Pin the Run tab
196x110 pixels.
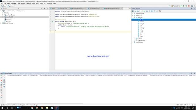click(x=1, y=93)
